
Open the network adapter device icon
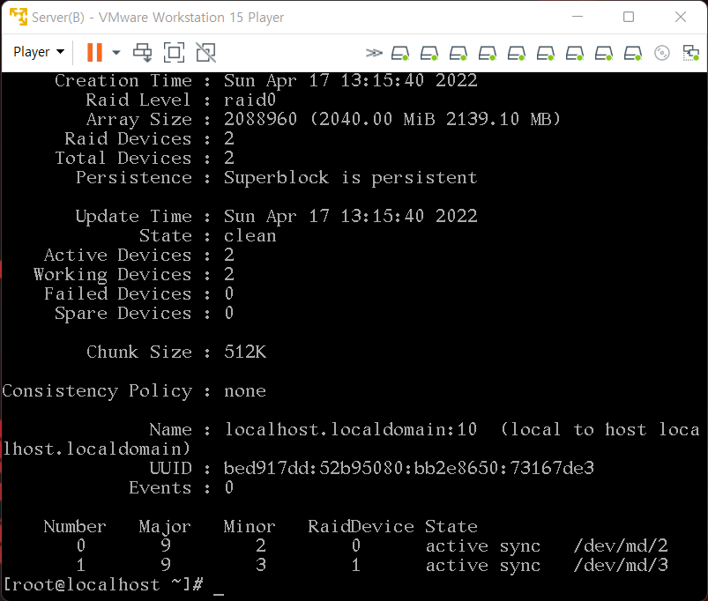pyautogui.click(x=691, y=53)
